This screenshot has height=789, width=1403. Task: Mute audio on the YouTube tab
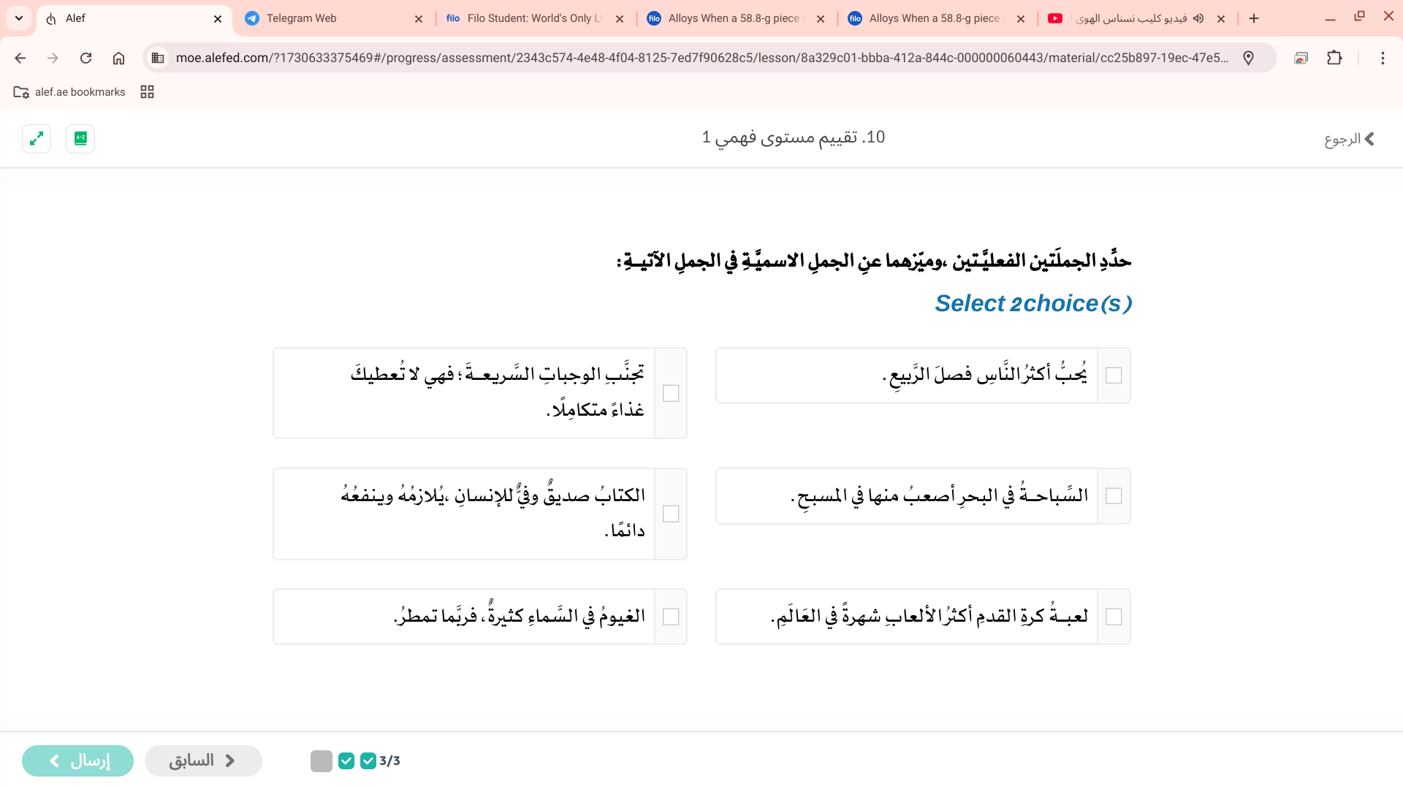(x=1198, y=18)
